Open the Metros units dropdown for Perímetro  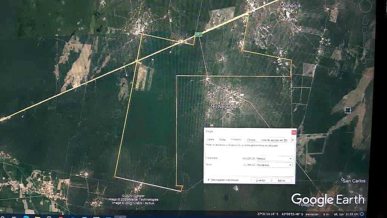pos(290,158)
